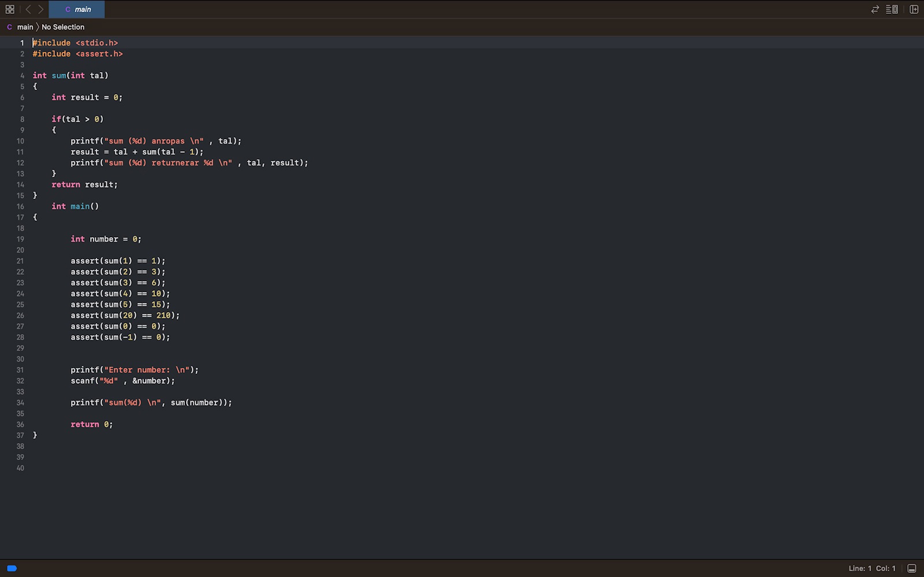Click line number 8 in the gutter

point(22,119)
